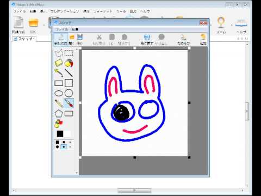Select the eyedropper color picker tool

(x=59, y=73)
